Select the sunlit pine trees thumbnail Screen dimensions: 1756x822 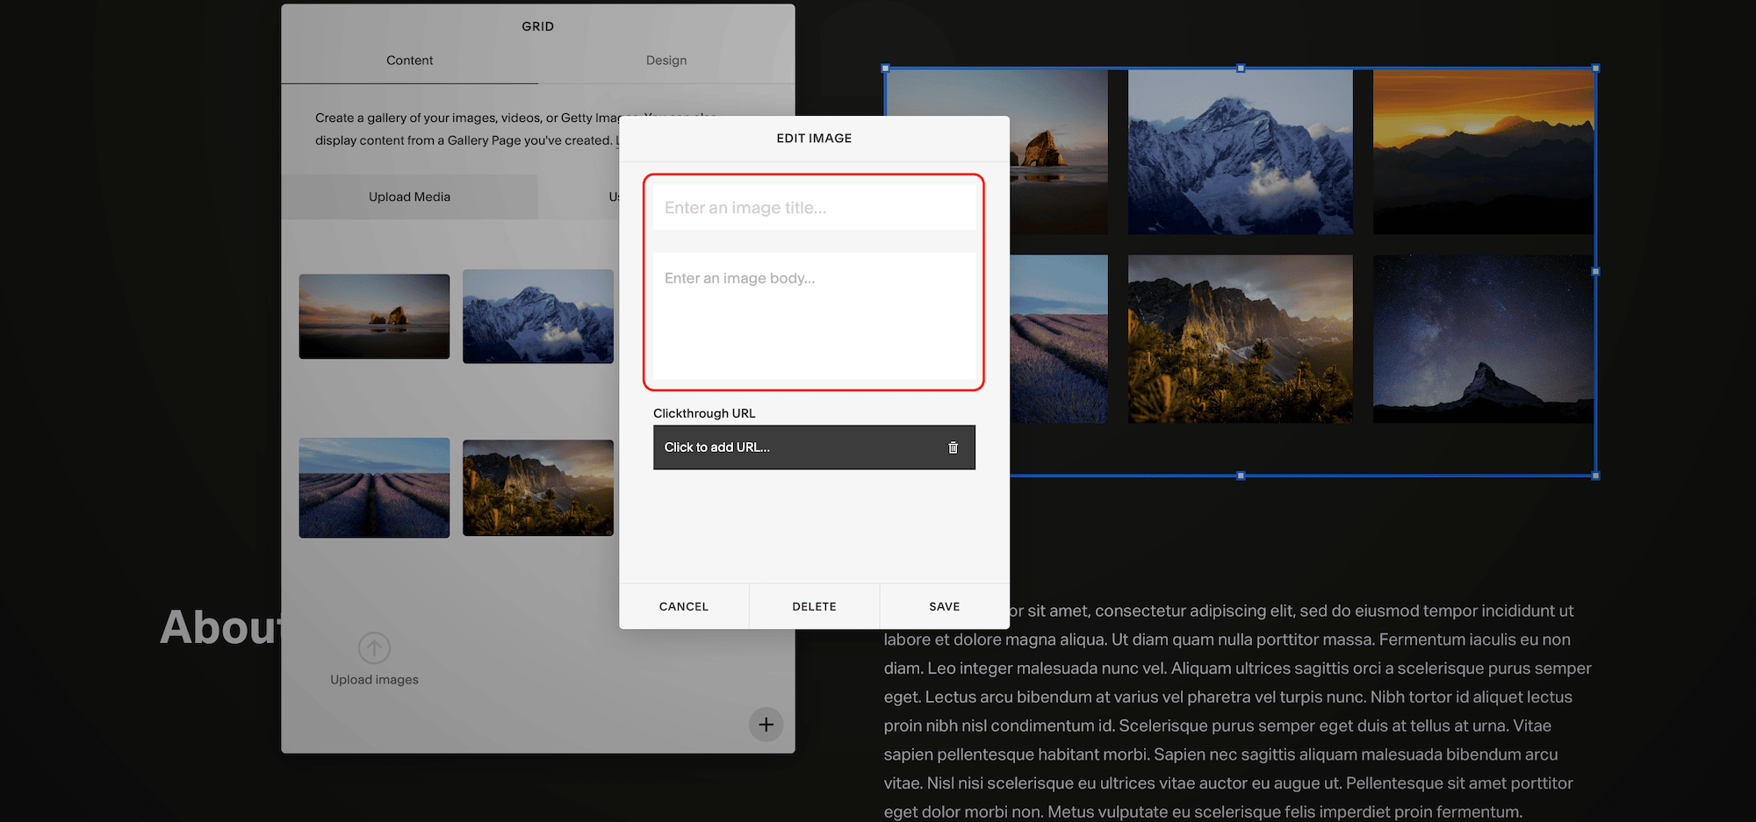point(537,488)
